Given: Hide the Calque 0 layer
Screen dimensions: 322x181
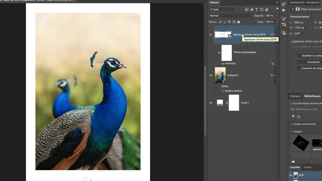Looking at the screenshot, I should (211, 75).
